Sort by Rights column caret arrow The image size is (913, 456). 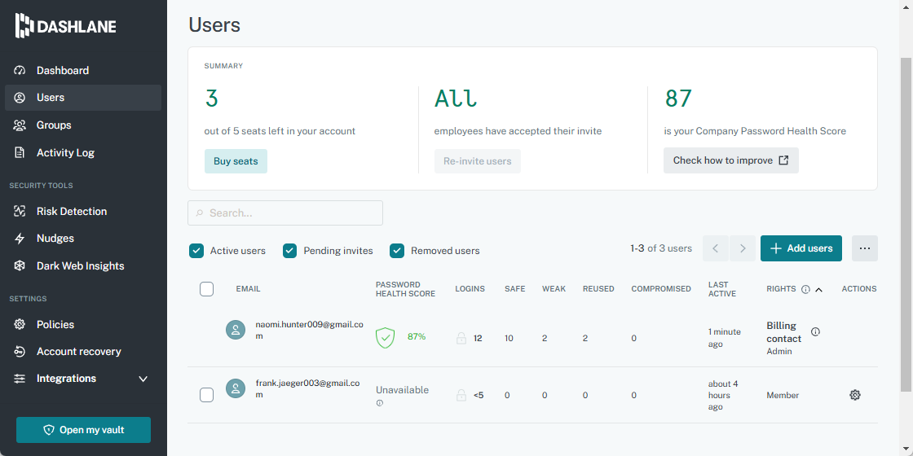(818, 289)
